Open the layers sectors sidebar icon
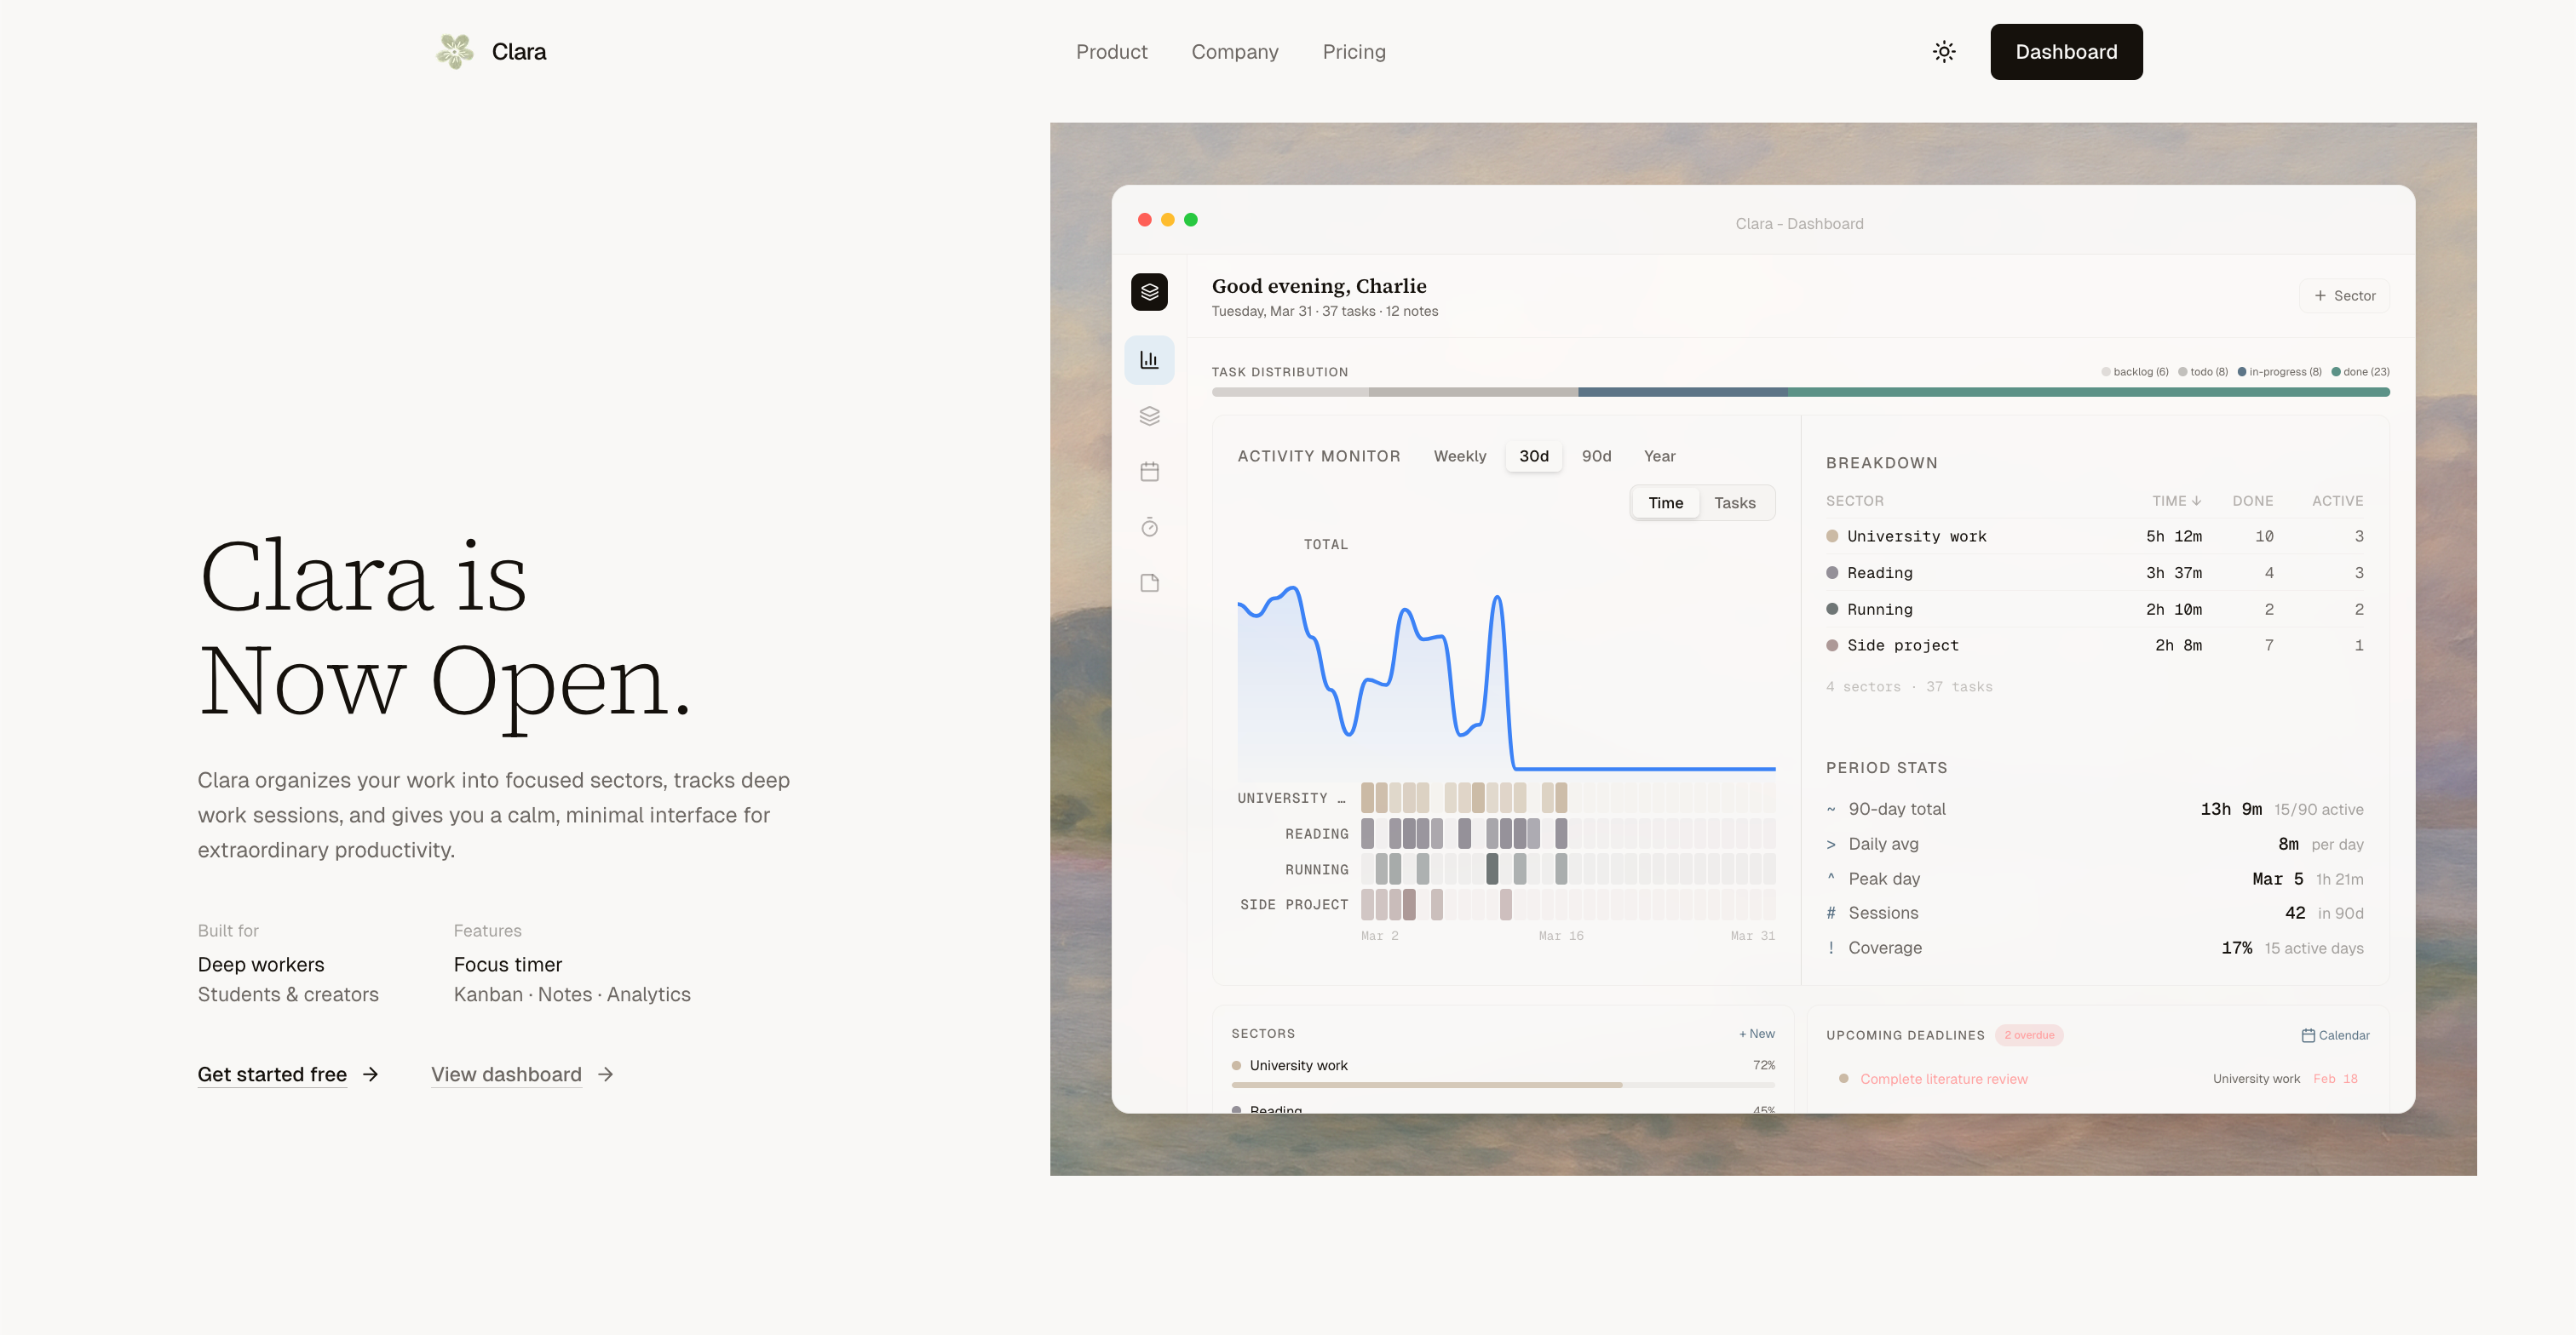The image size is (2576, 1335). click(1149, 415)
